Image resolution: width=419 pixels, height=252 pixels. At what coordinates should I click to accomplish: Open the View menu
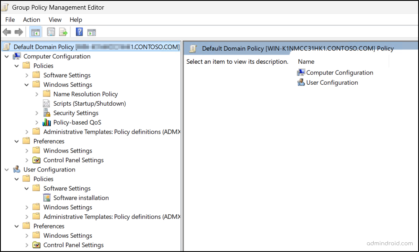coord(55,20)
